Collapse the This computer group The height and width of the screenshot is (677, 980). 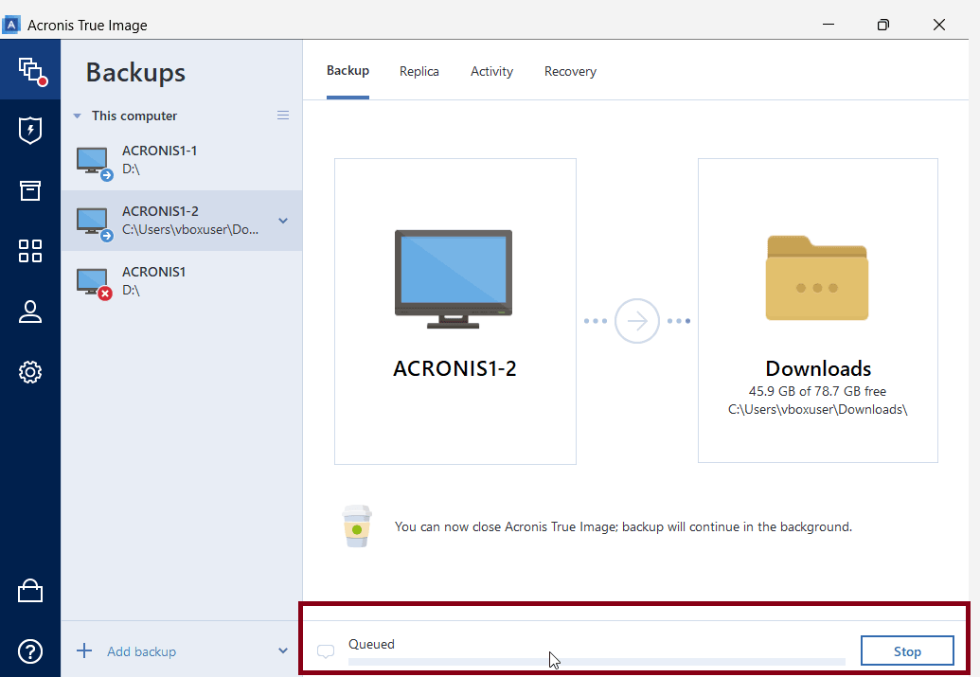pos(77,116)
